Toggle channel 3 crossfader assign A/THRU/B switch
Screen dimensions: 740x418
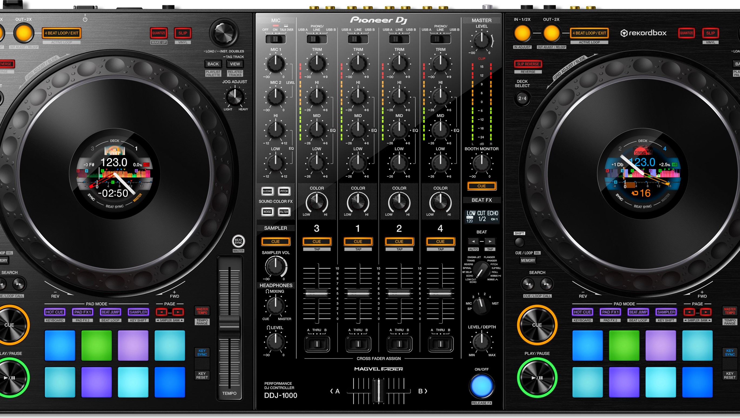[x=317, y=344]
